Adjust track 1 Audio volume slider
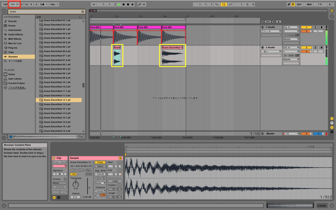Screen dimensions: 336x210 click(306, 31)
